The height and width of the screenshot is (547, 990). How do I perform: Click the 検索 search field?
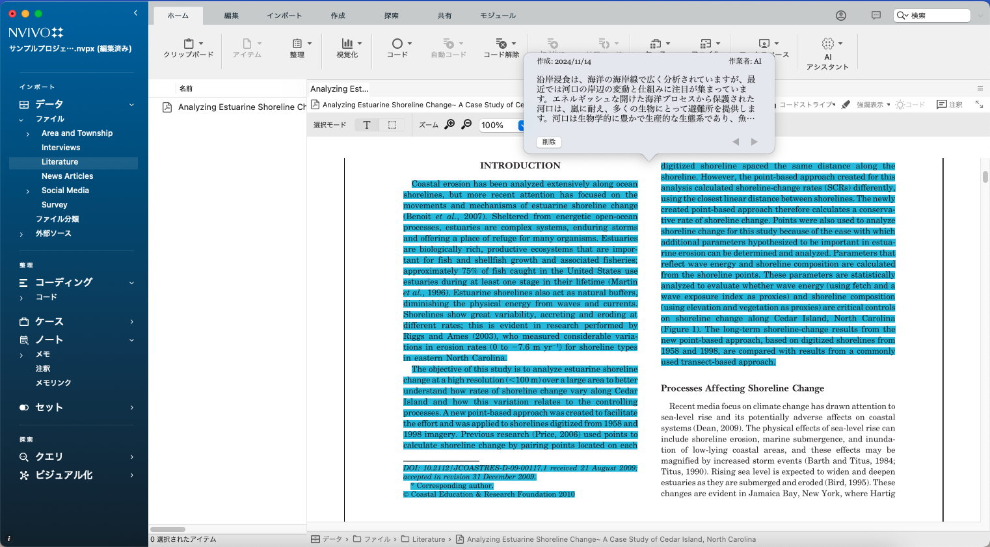(933, 16)
